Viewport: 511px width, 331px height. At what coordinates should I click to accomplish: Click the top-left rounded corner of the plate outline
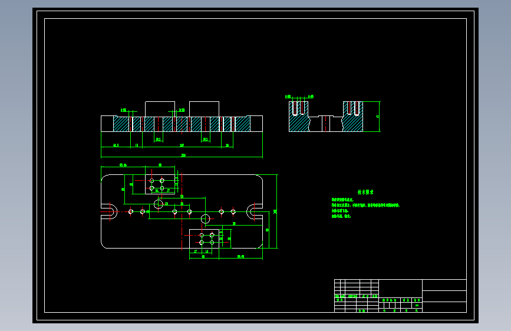tap(104, 178)
